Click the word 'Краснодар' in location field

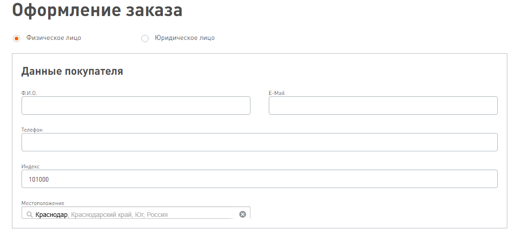click(51, 215)
